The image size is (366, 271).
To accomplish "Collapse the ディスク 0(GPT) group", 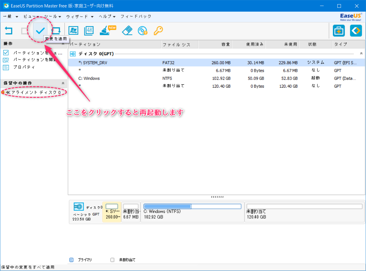I will click(361, 54).
